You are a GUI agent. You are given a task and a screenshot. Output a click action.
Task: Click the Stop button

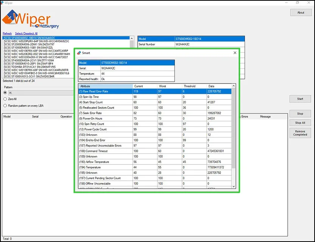coord(300,113)
